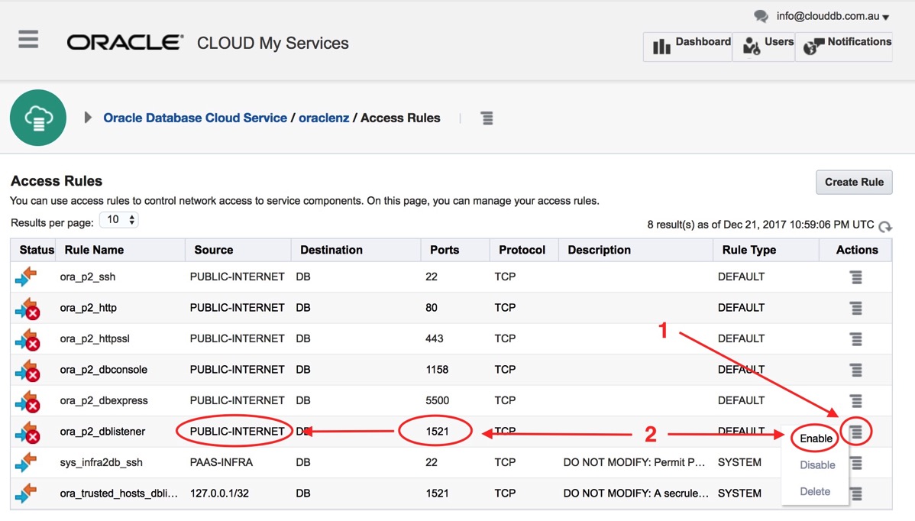Open actions menu for ora_p2_ssh rule

point(856,277)
